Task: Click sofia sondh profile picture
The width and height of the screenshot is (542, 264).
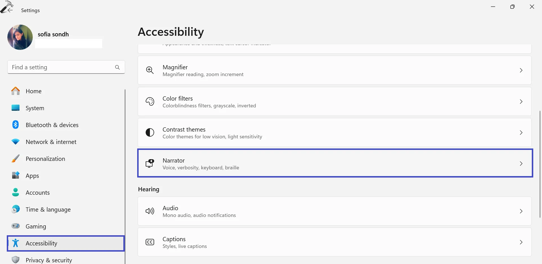Action: [x=20, y=37]
